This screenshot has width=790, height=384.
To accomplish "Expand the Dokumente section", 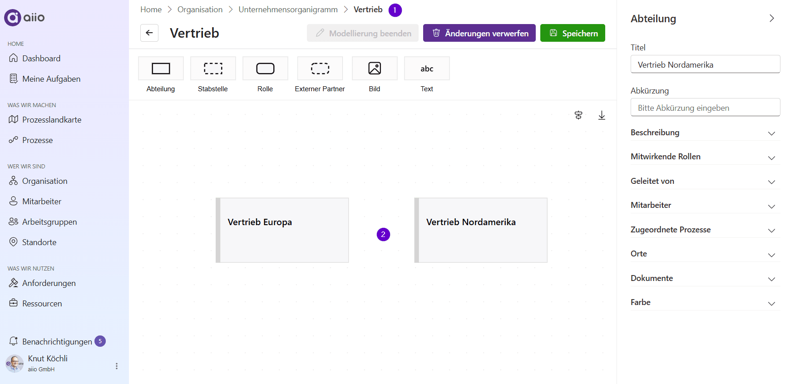I will point(705,278).
